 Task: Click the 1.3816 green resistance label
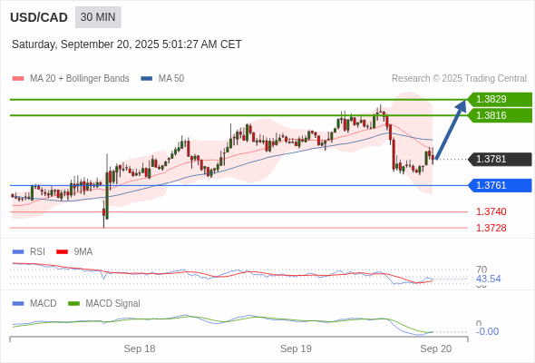click(x=500, y=115)
